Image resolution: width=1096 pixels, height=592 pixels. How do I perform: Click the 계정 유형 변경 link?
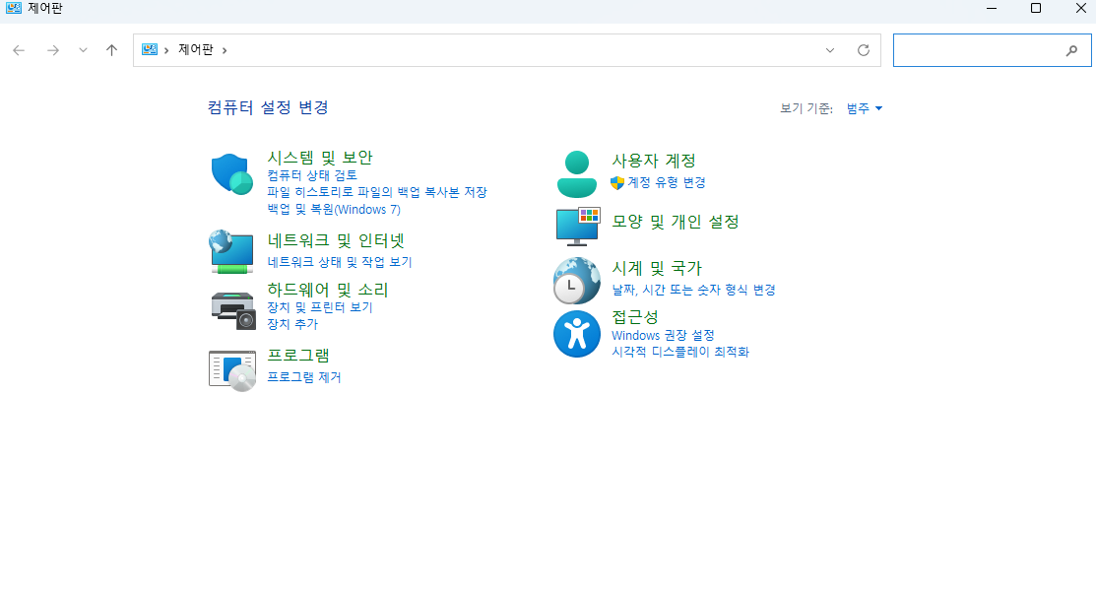tap(666, 182)
